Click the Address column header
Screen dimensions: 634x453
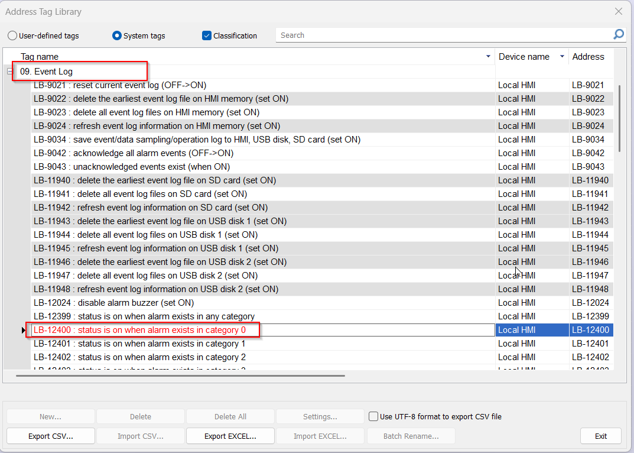[x=589, y=57]
